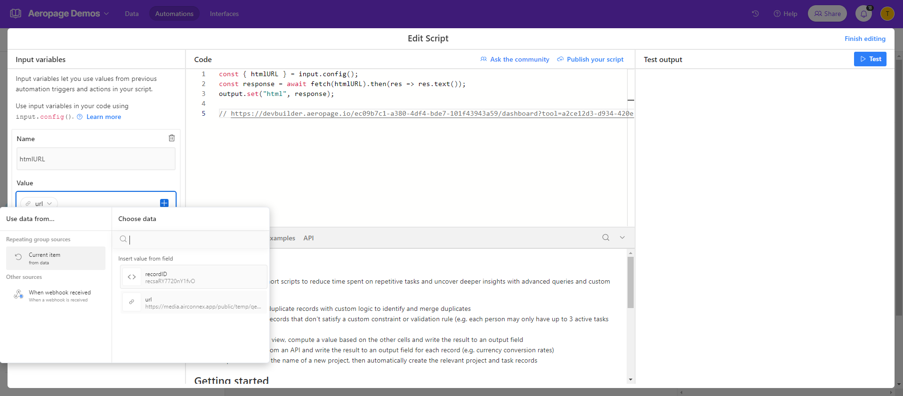Click the Test output panel heading
The image size is (903, 396).
tap(663, 59)
